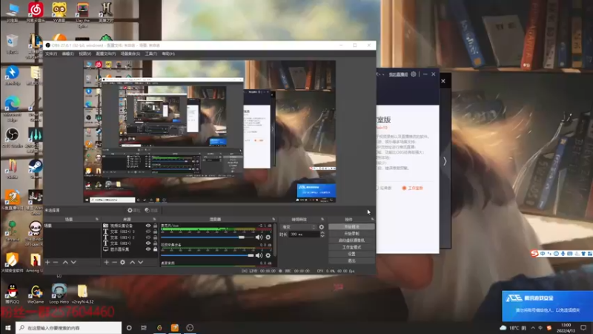This screenshot has height=334, width=593.
Task: Add a new scene with the plus icon
Action: pyautogui.click(x=47, y=262)
